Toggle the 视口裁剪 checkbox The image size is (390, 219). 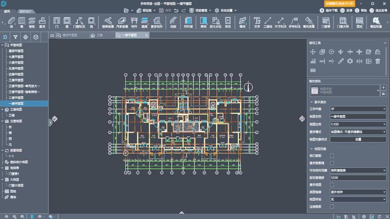[332, 155]
